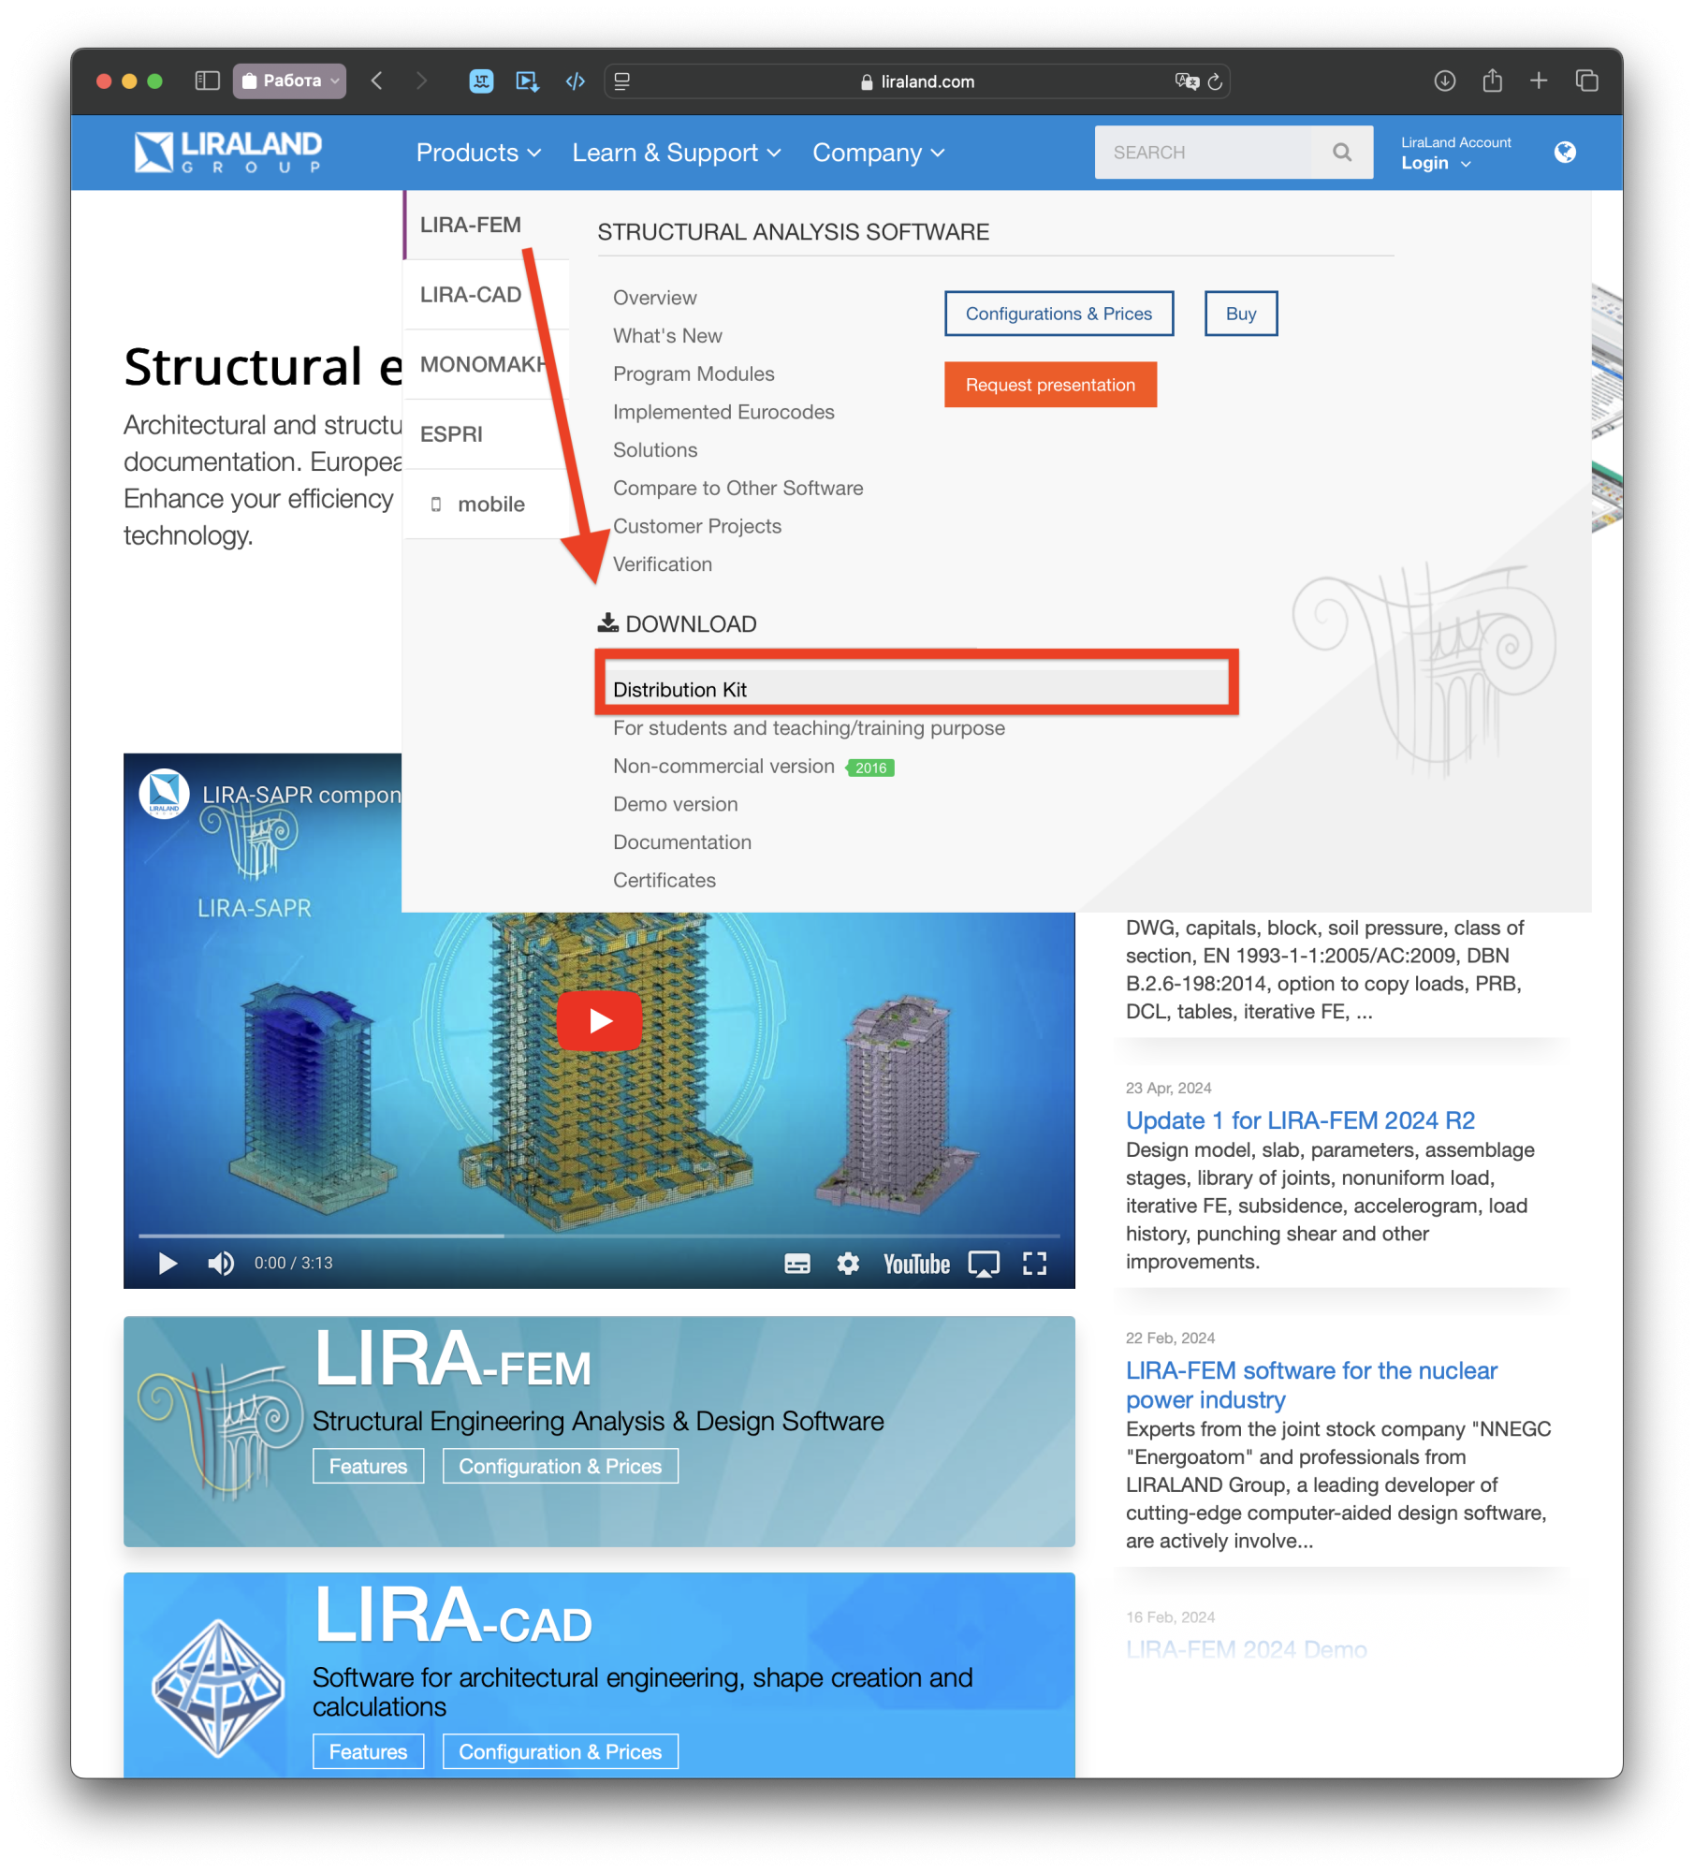The image size is (1694, 1872).
Task: Click the globe language icon
Action: (x=1564, y=153)
